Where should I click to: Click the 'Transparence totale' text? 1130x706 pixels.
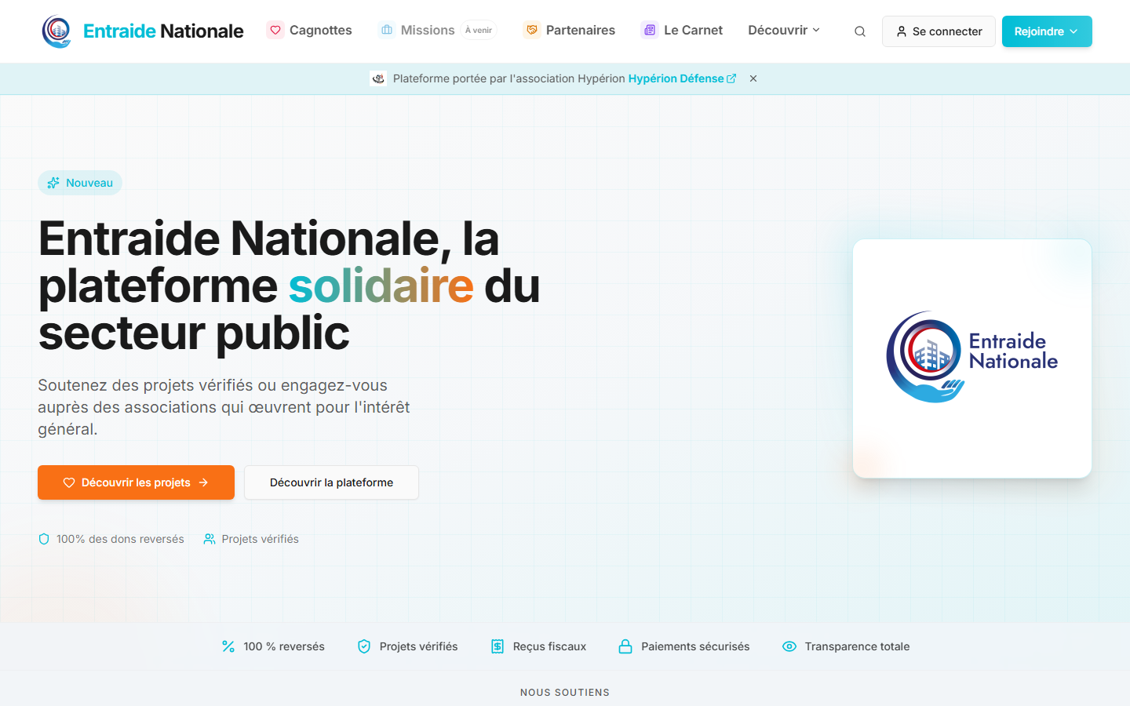857,646
